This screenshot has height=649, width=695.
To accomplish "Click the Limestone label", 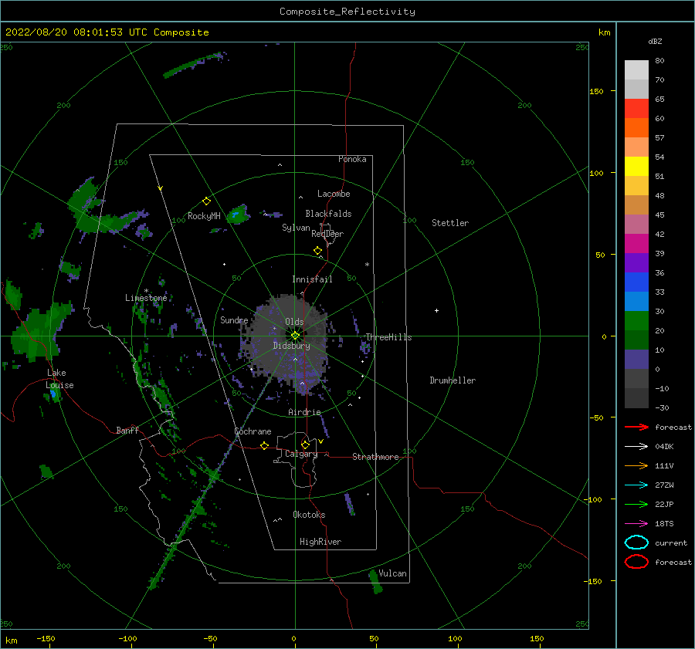I will pyautogui.click(x=146, y=298).
